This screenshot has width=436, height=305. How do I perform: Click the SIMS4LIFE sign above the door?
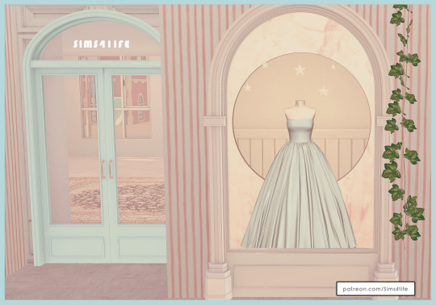pos(102,44)
